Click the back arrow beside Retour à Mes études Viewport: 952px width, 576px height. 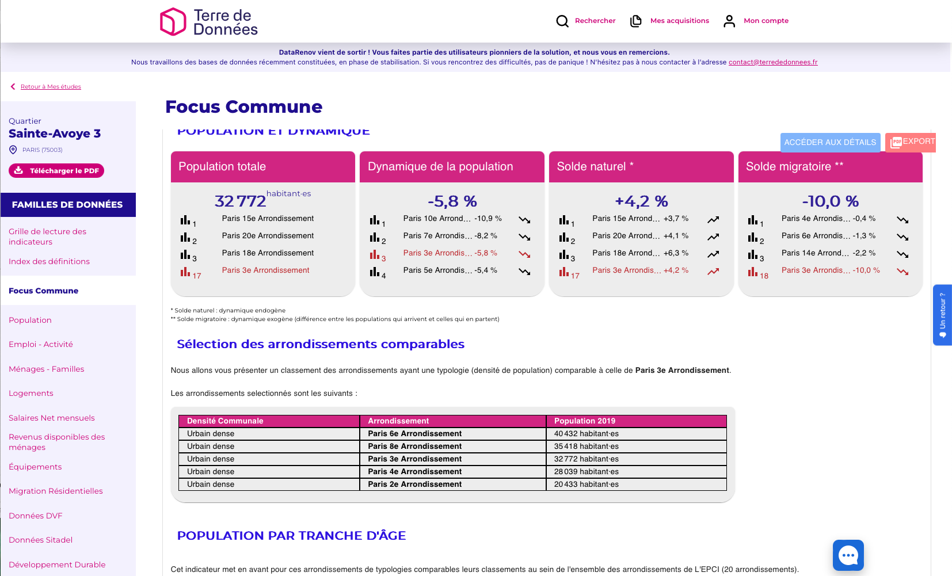click(x=13, y=87)
